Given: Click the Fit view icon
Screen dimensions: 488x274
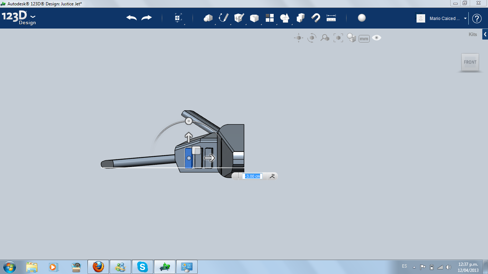Looking at the screenshot, I should [338, 38].
